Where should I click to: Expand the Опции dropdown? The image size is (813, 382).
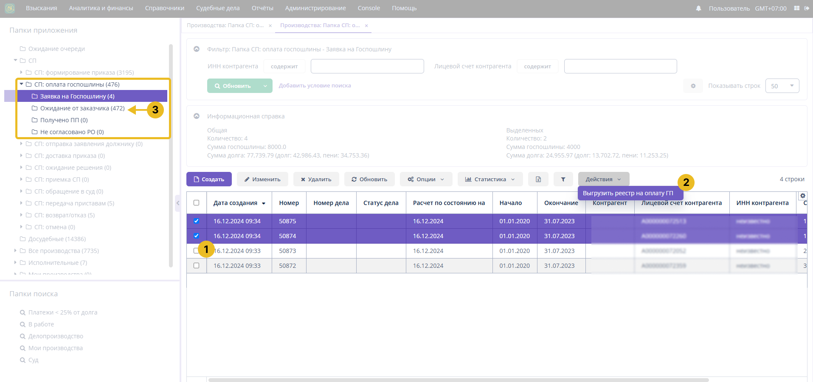(426, 180)
